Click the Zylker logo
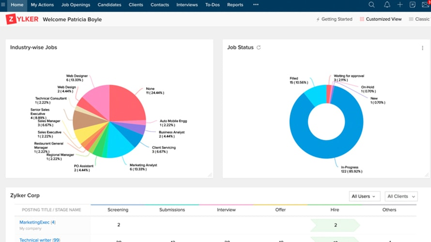The width and height of the screenshot is (431, 242). click(21, 19)
